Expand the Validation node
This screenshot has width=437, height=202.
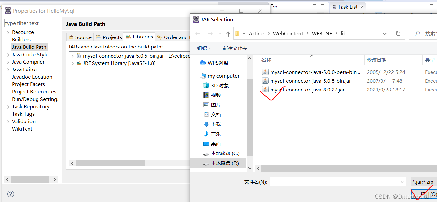point(8,122)
